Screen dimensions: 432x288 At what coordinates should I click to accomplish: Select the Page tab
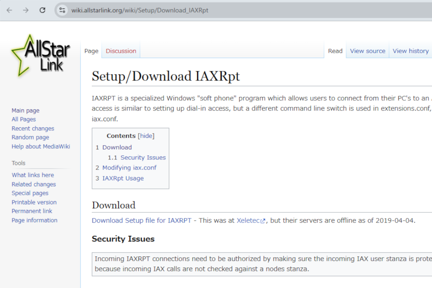(x=91, y=51)
